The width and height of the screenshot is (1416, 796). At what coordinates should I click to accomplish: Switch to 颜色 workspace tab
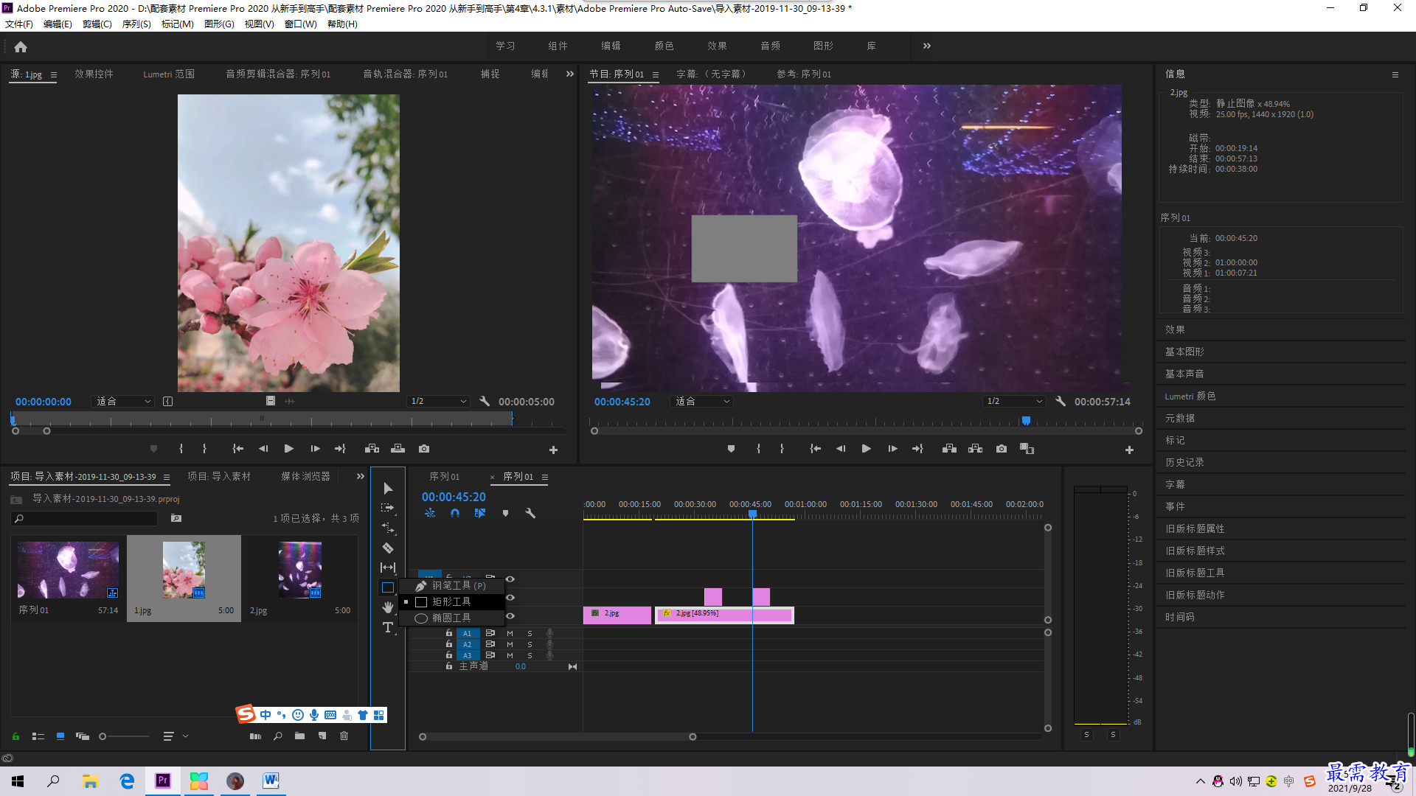point(664,46)
